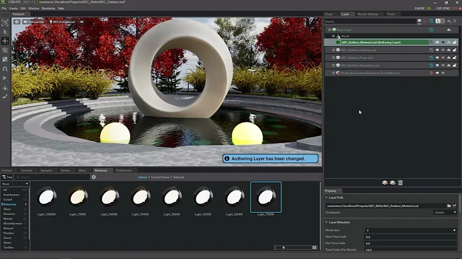This screenshot has height=259, width=462.
Task: Toggle lock on AEC_Outdoor_Lighting layer
Action: click(x=455, y=50)
